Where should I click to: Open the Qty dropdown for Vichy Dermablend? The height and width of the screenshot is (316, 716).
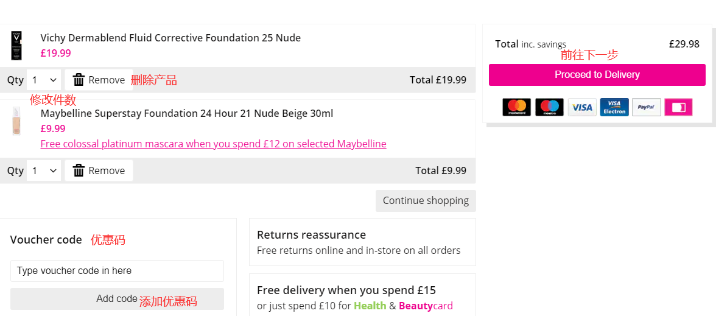click(x=44, y=80)
